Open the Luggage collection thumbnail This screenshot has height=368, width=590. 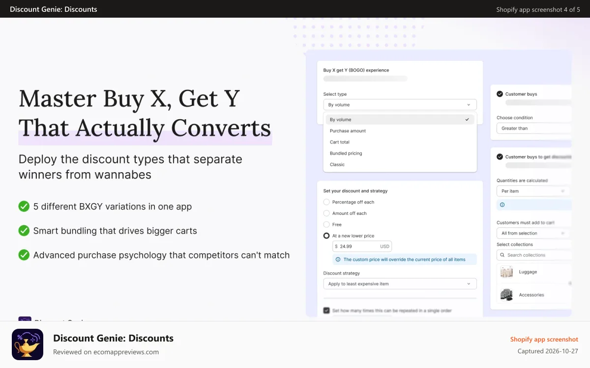pos(506,272)
